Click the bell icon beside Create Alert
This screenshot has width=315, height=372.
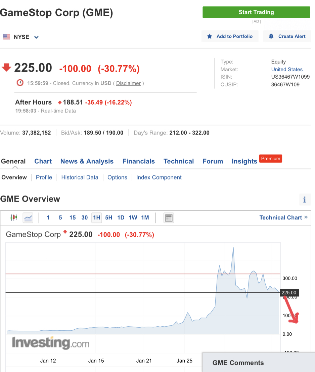point(271,36)
